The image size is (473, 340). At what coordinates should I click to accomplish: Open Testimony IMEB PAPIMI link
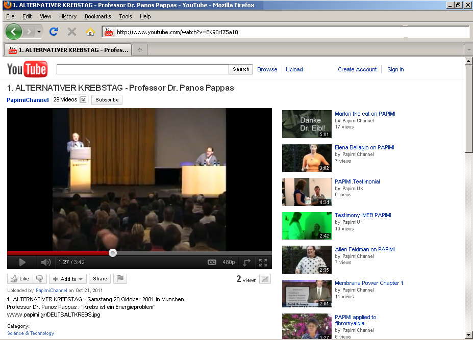[363, 215]
